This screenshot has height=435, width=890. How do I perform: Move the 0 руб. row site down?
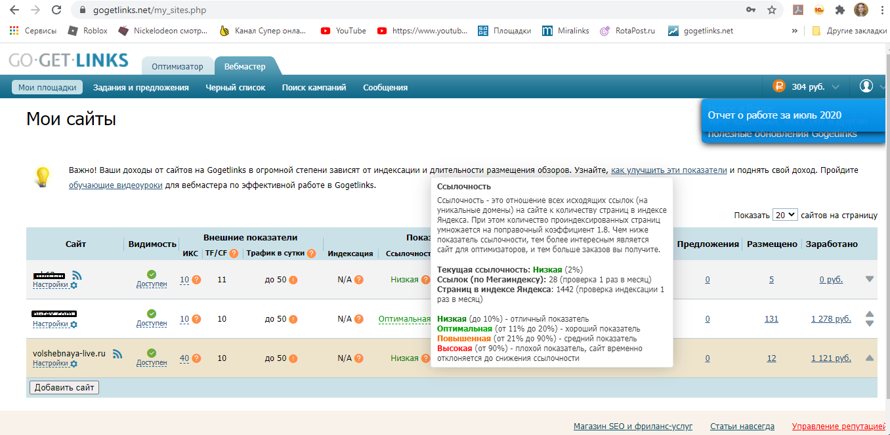click(x=870, y=279)
